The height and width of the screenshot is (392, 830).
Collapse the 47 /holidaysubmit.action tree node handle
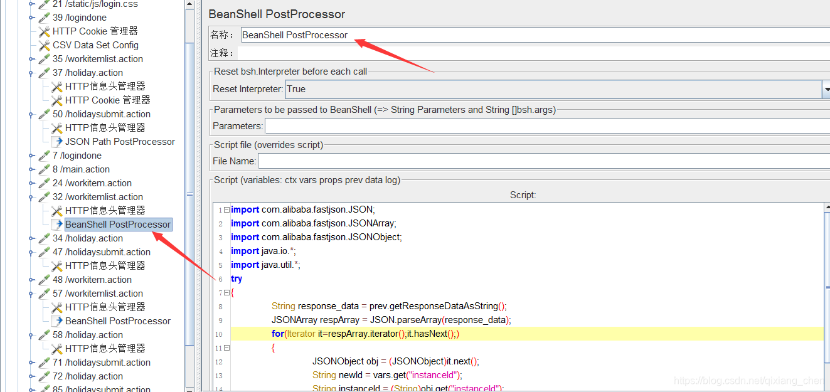(x=31, y=252)
